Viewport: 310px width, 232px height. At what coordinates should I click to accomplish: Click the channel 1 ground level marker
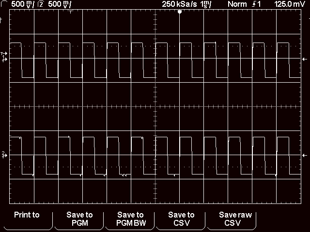(x=4, y=58)
